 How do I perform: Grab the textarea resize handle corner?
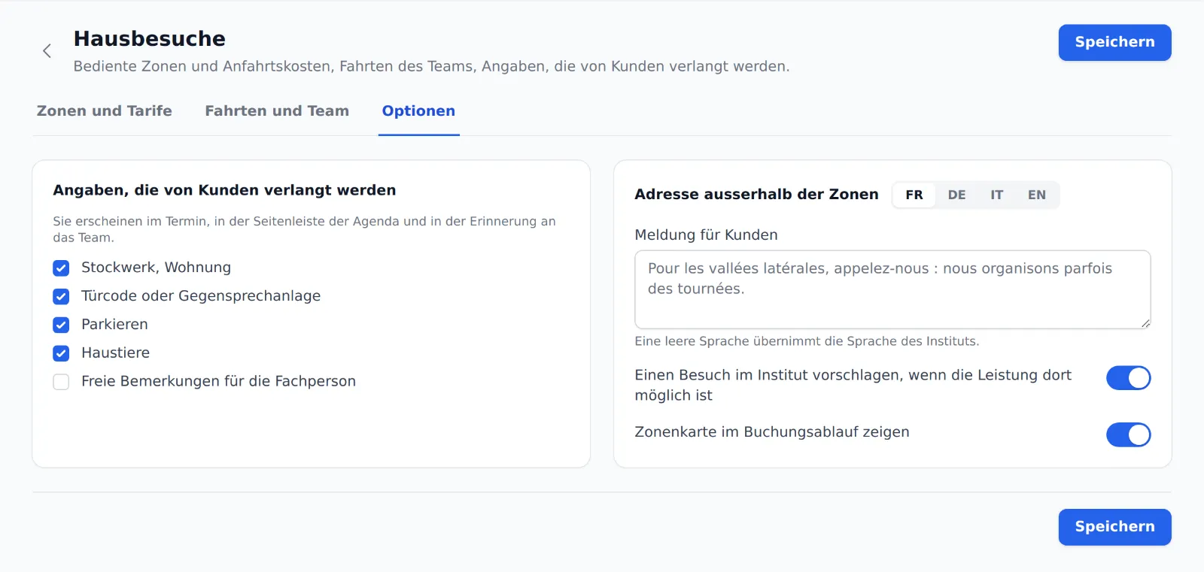coord(1145,323)
